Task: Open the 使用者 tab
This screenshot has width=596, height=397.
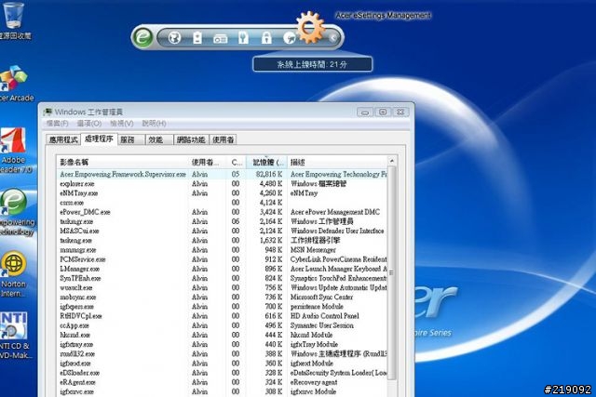Action: [223, 139]
